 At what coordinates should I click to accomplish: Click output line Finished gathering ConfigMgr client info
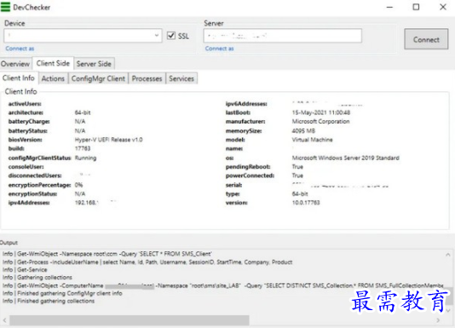click(62, 293)
